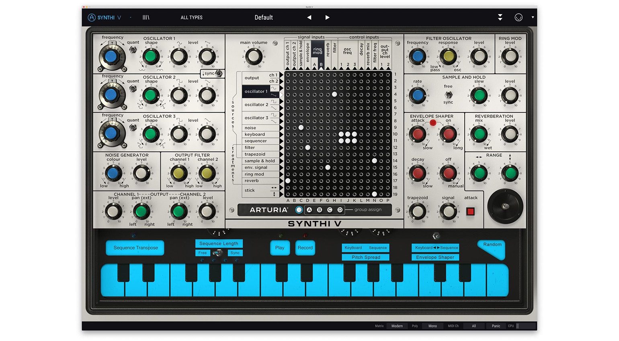
Task: Click Oscillator 3 green shape knob
Action: (x=151, y=134)
